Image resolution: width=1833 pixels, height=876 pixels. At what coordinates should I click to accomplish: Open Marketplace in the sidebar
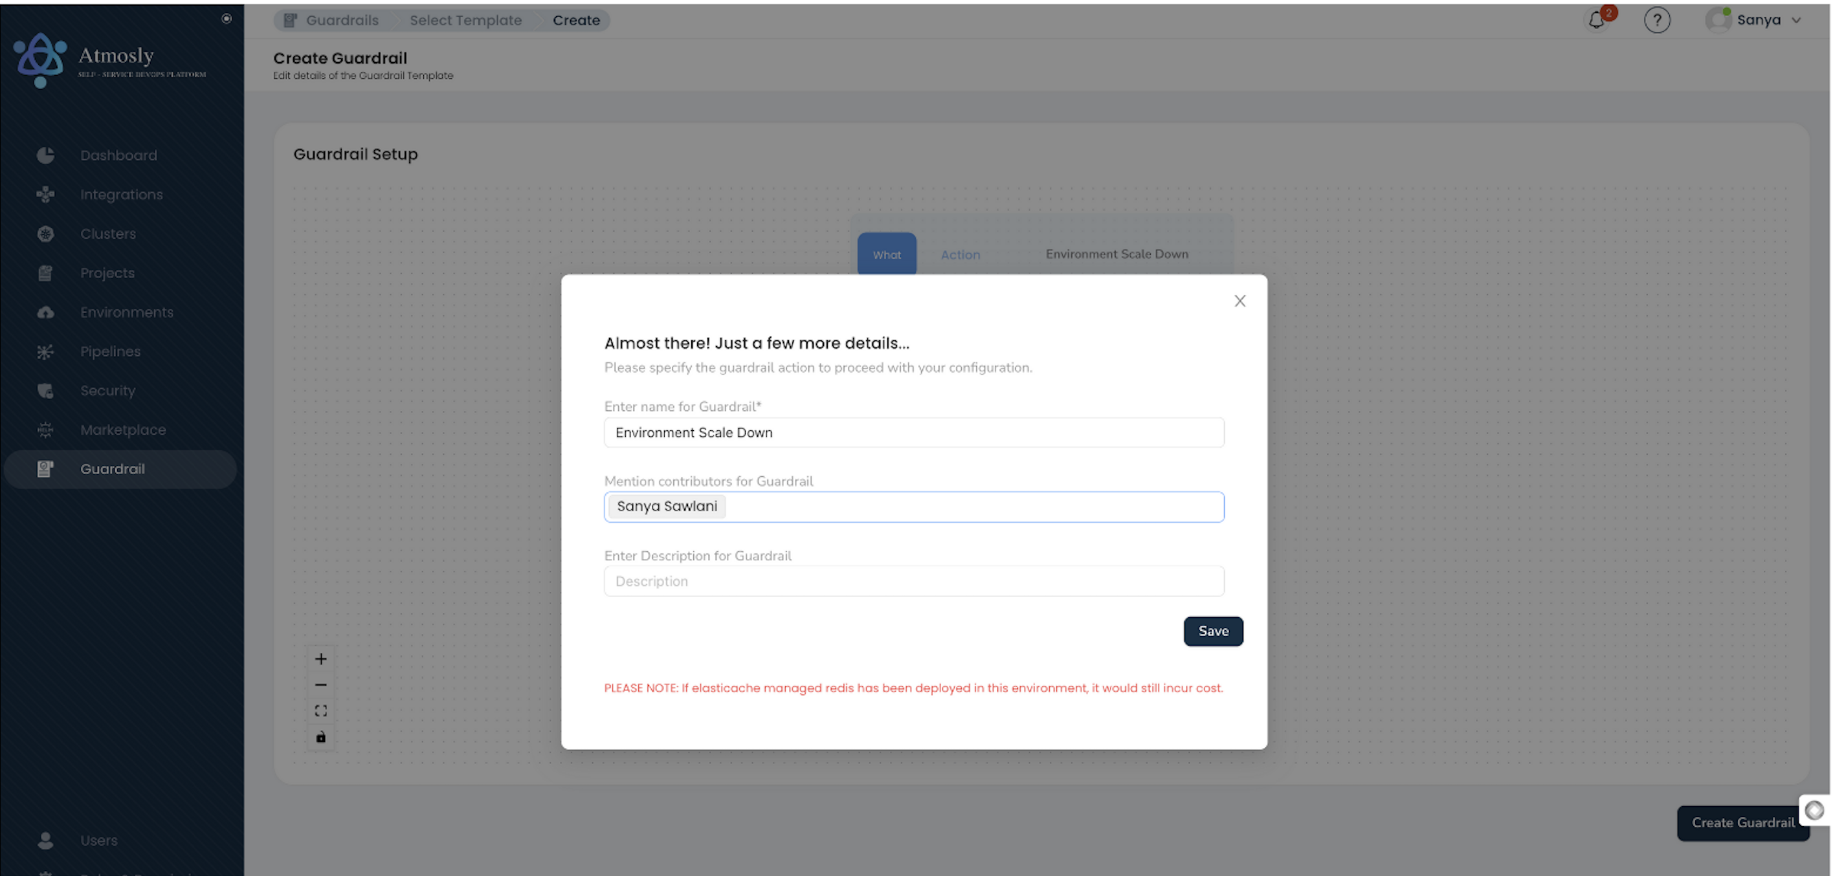122,429
